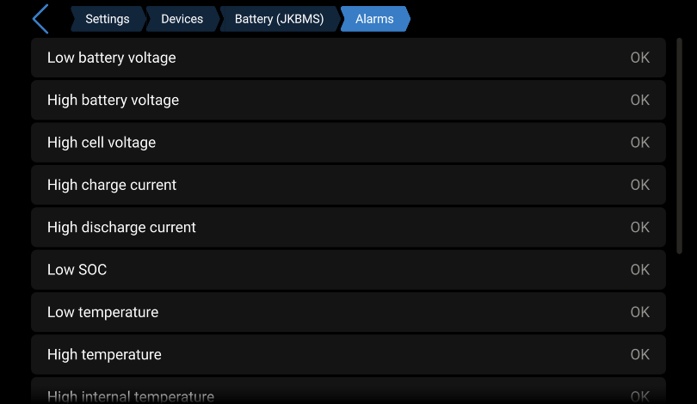
Task: Open the Low SOC alarm row
Action: pyautogui.click(x=348, y=270)
